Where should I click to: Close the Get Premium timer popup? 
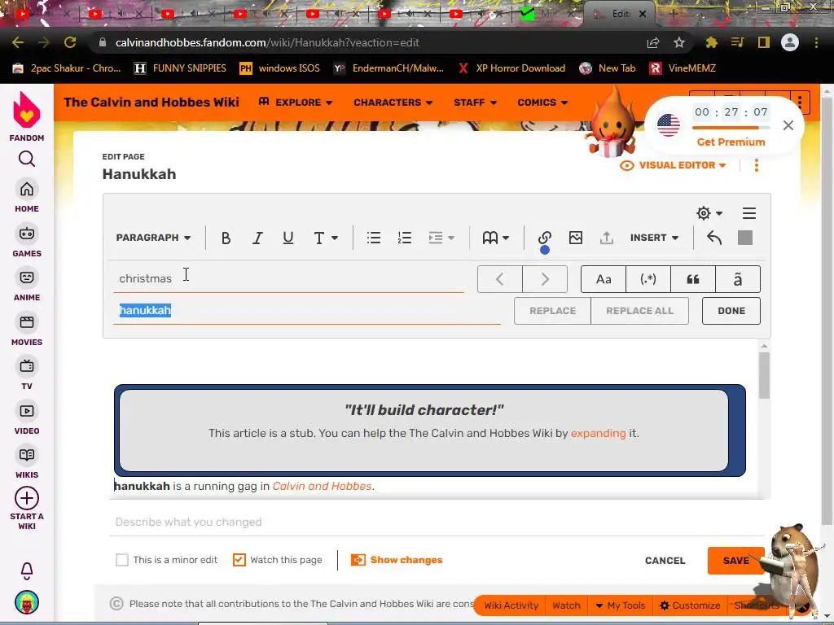pyautogui.click(x=788, y=125)
